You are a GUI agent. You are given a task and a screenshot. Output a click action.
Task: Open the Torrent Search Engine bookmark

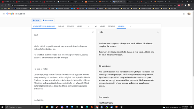[112, 9]
